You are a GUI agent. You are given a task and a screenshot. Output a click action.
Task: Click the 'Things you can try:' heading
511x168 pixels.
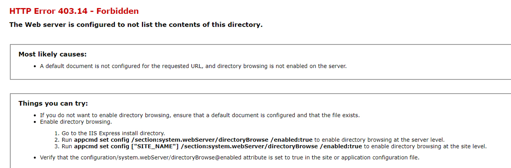coord(53,103)
